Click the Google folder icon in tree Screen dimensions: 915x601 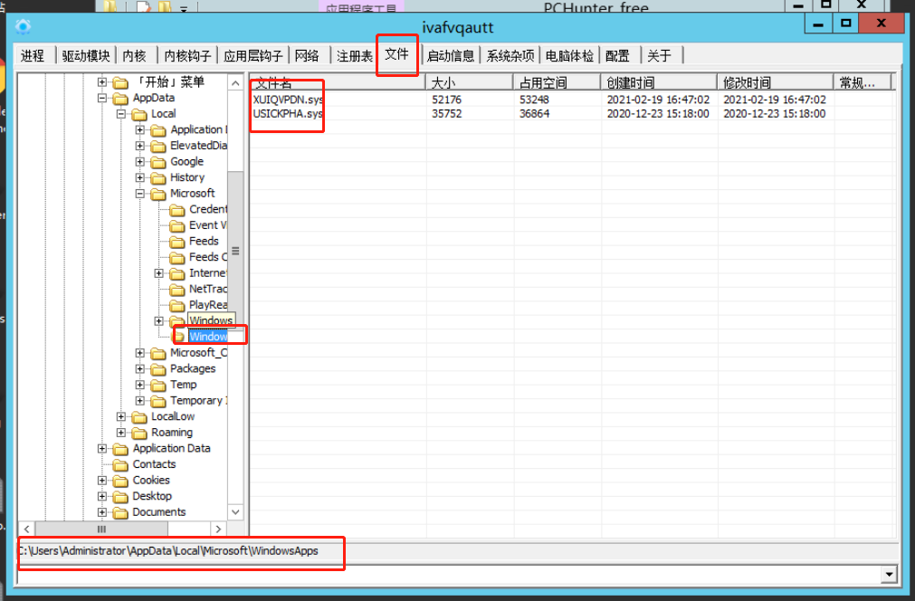[x=158, y=162]
